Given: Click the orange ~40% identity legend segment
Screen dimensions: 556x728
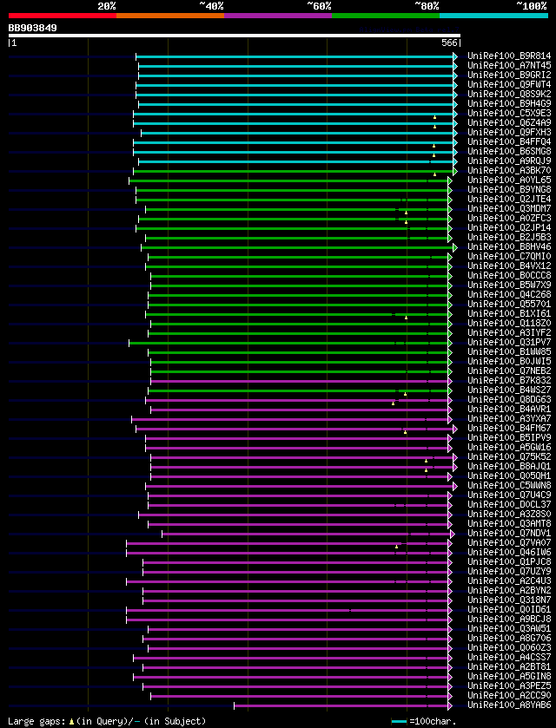Looking at the screenshot, I should point(170,16).
